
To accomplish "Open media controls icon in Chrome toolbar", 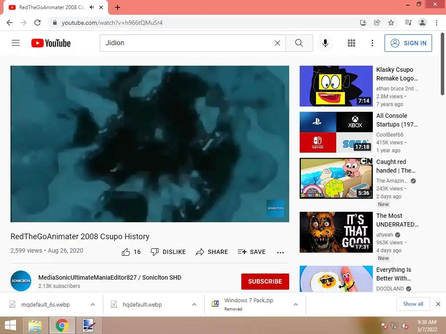I will tap(408, 23).
